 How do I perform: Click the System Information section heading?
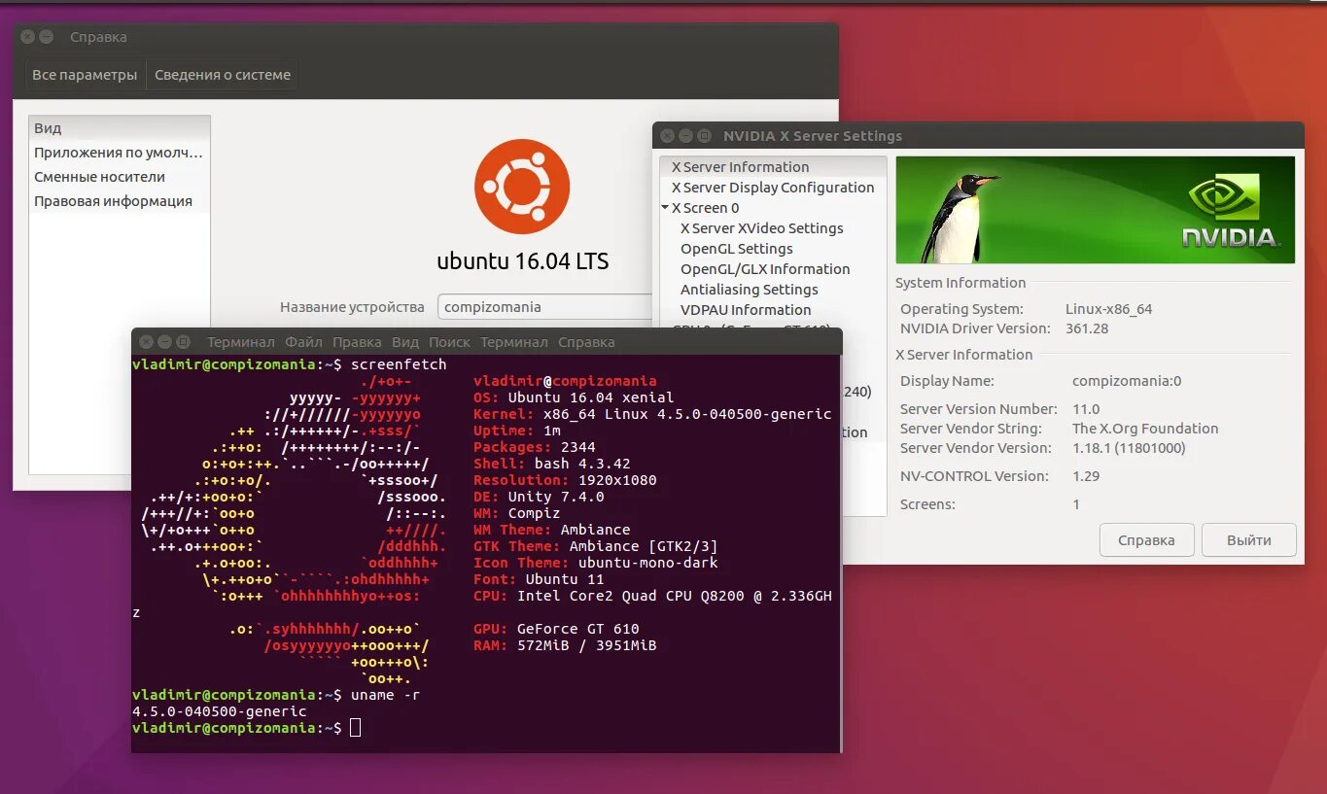[x=960, y=283]
